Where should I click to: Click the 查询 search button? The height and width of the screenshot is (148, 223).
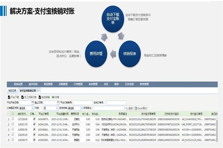click(129, 108)
